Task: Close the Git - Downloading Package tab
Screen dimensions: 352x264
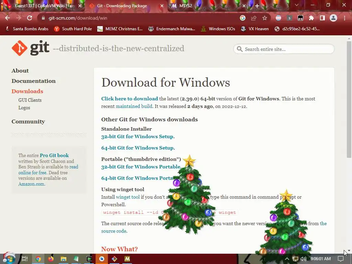Action: 162,6
